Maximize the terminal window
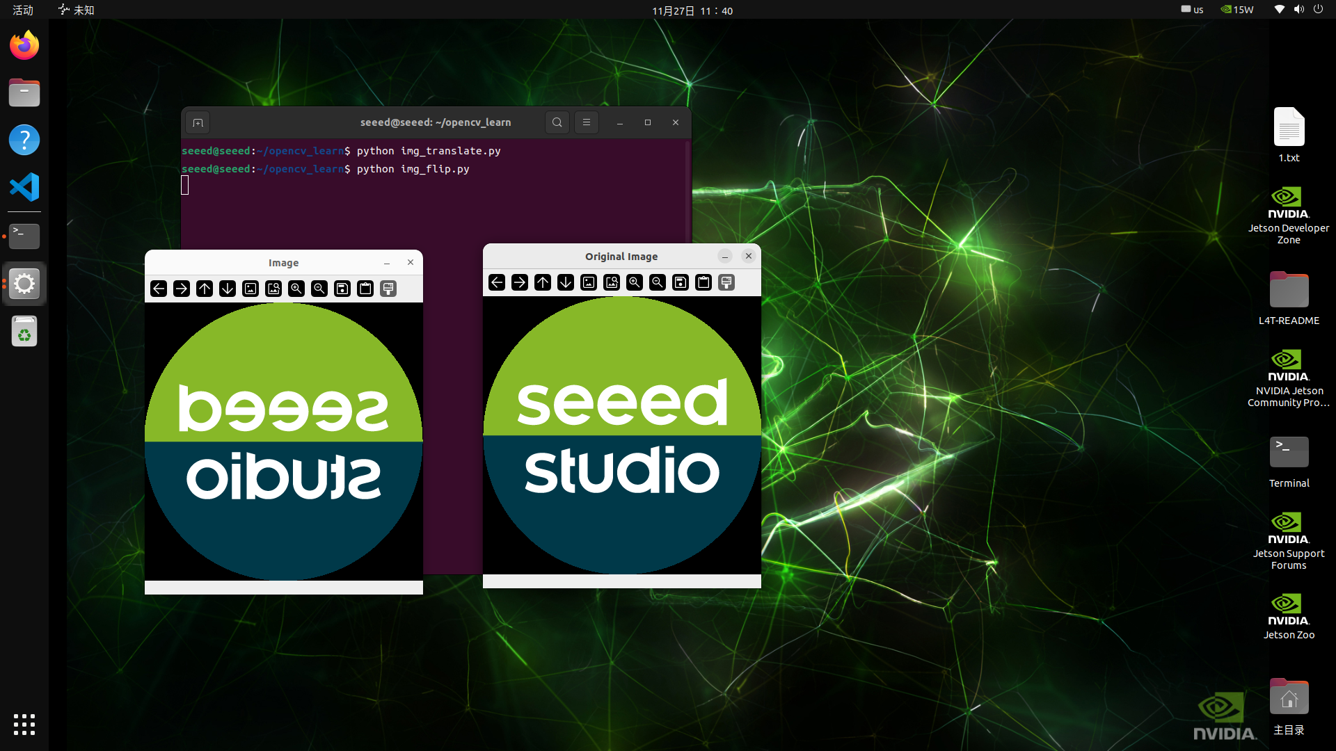Screen dimensions: 1336x751 pyautogui.click(x=648, y=122)
